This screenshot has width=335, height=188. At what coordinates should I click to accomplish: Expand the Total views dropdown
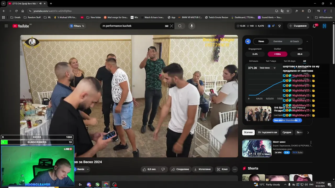tap(267, 68)
